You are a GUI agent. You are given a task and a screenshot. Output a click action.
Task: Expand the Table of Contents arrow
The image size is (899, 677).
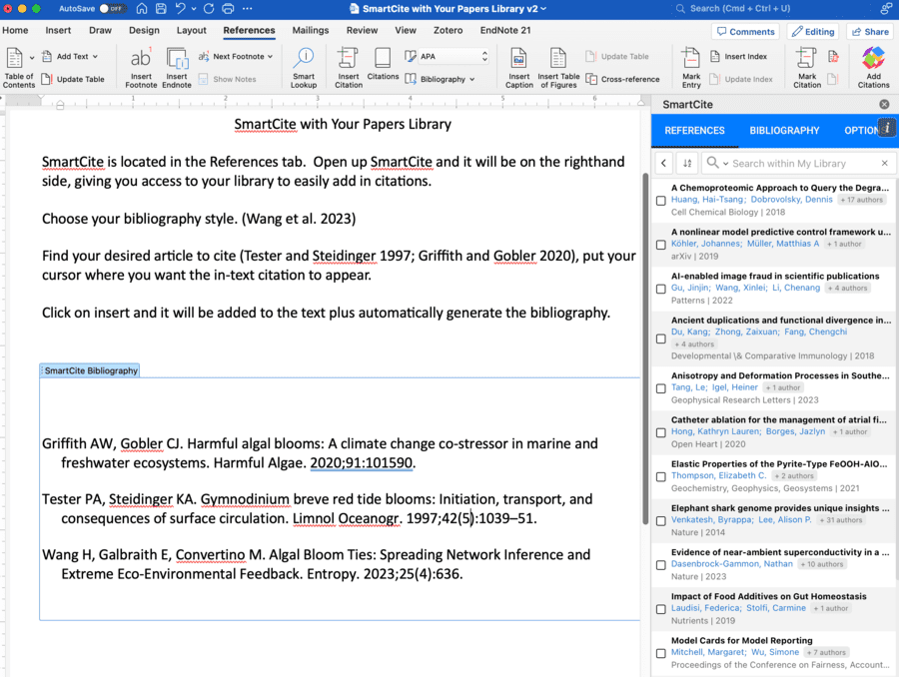point(32,57)
